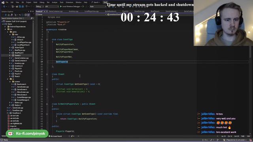Image resolution: width=253 pixels, height=142 pixels.
Task: Click the Ko-fi.com/pinyok overlay link
Action: coord(27,134)
